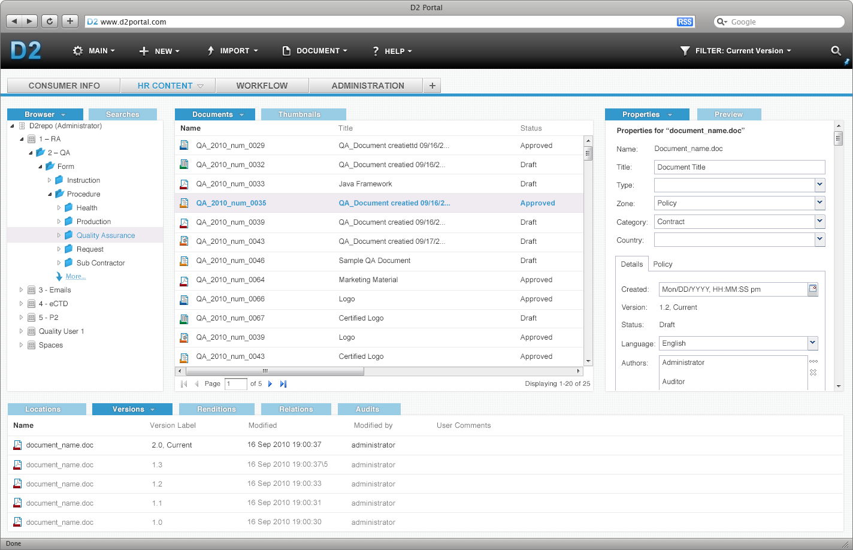
Task: Go to previous page of documents
Action: (196, 383)
